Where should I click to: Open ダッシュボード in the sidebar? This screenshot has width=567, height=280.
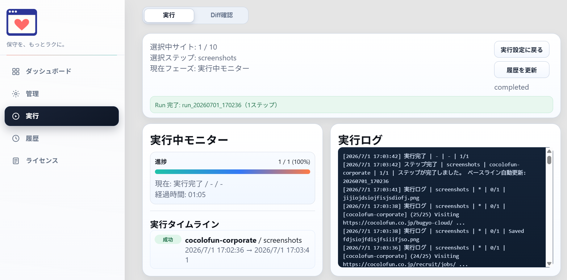62,71
